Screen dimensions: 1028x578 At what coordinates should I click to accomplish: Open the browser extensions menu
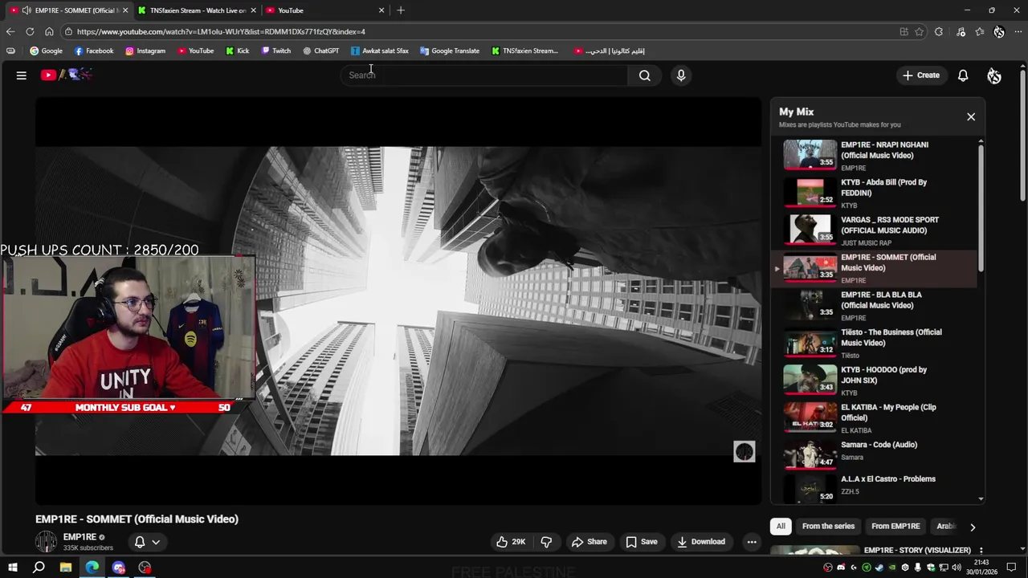[939, 31]
